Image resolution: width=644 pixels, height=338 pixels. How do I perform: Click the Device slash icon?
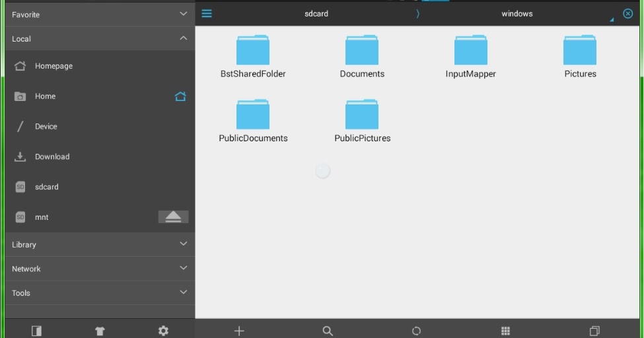click(20, 127)
